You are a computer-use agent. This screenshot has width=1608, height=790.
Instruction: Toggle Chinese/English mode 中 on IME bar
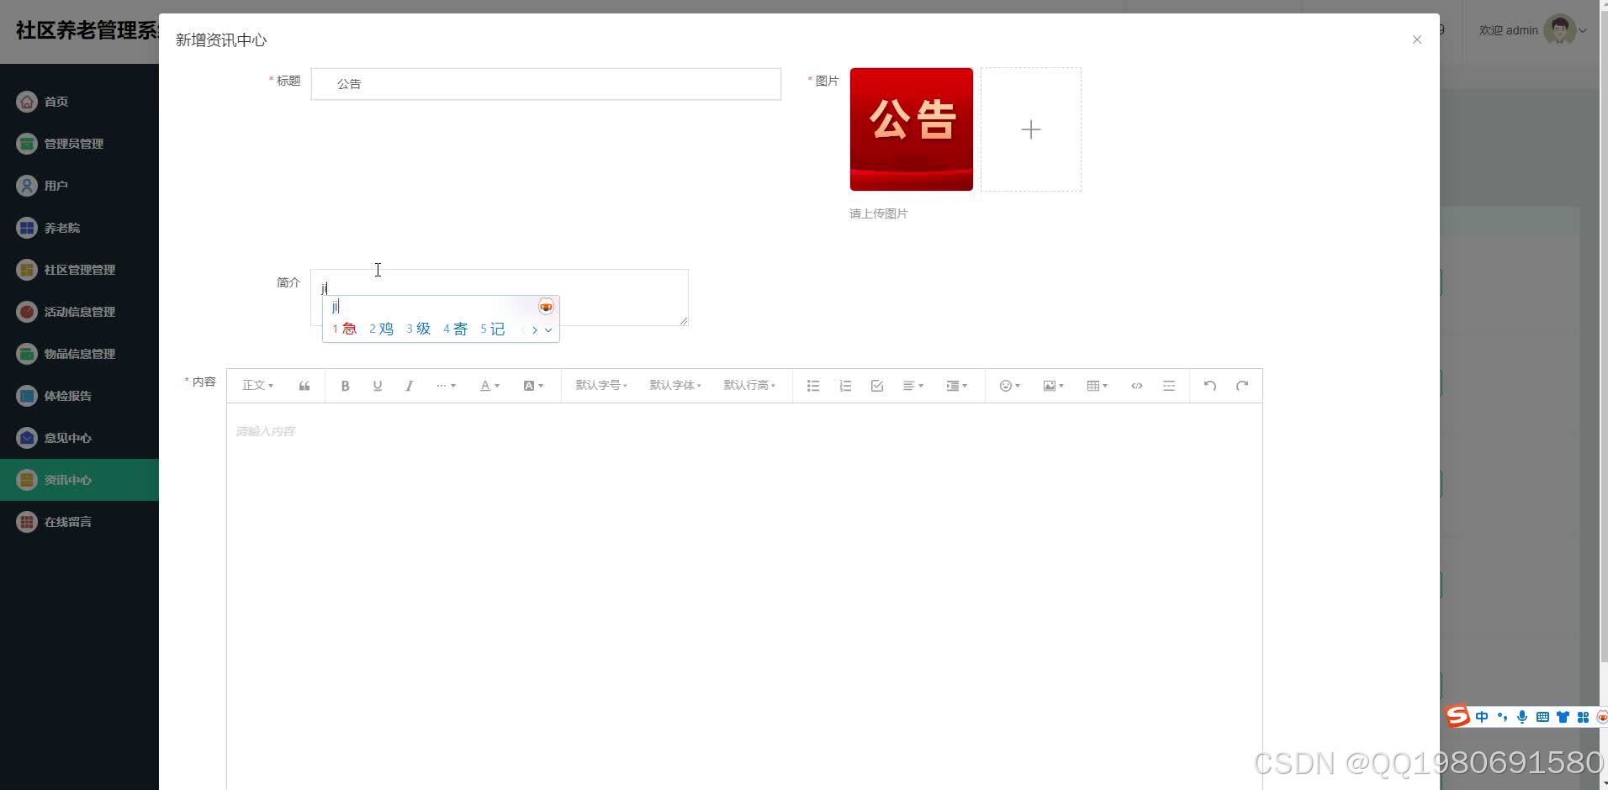[x=1482, y=717]
